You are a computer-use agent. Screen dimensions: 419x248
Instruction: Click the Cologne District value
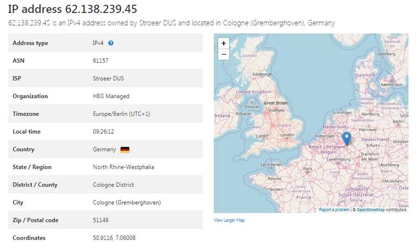coord(113,185)
